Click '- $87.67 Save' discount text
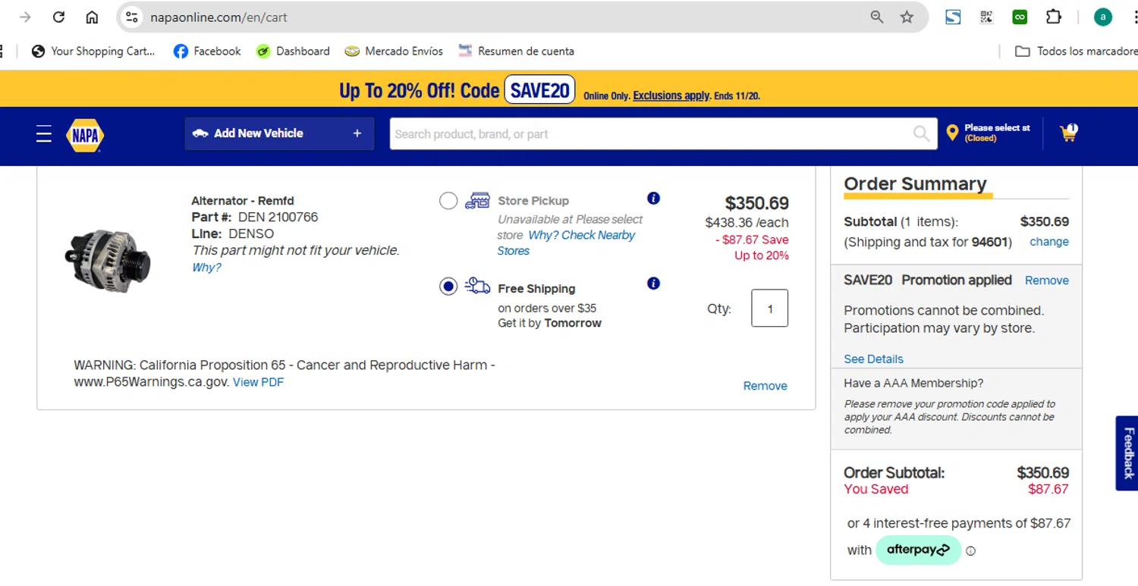Viewport: 1138px width, 586px height. [x=752, y=240]
